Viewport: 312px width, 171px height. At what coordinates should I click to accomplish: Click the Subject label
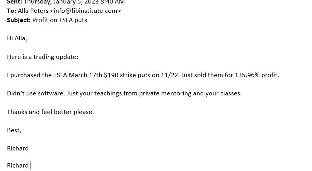pyautogui.click(x=19, y=20)
